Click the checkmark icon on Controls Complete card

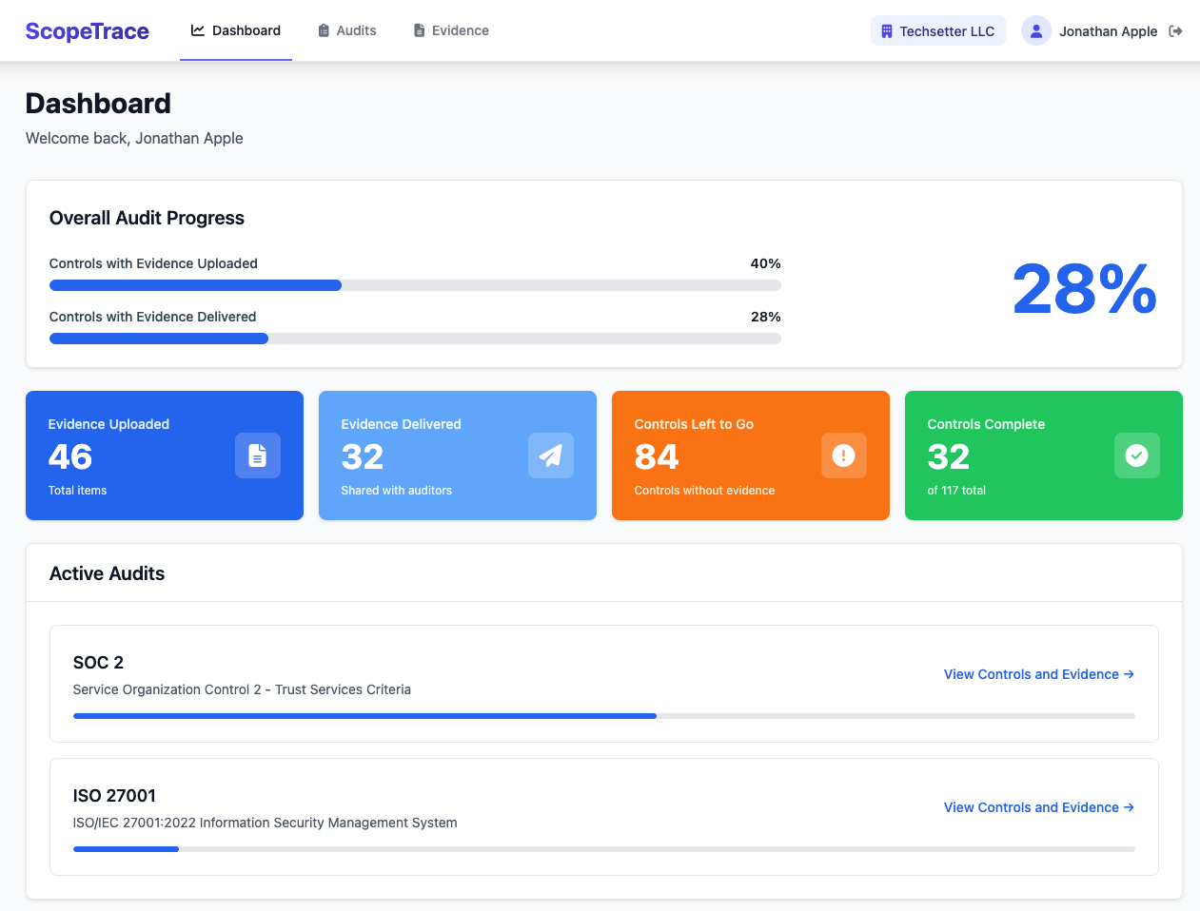coord(1136,455)
